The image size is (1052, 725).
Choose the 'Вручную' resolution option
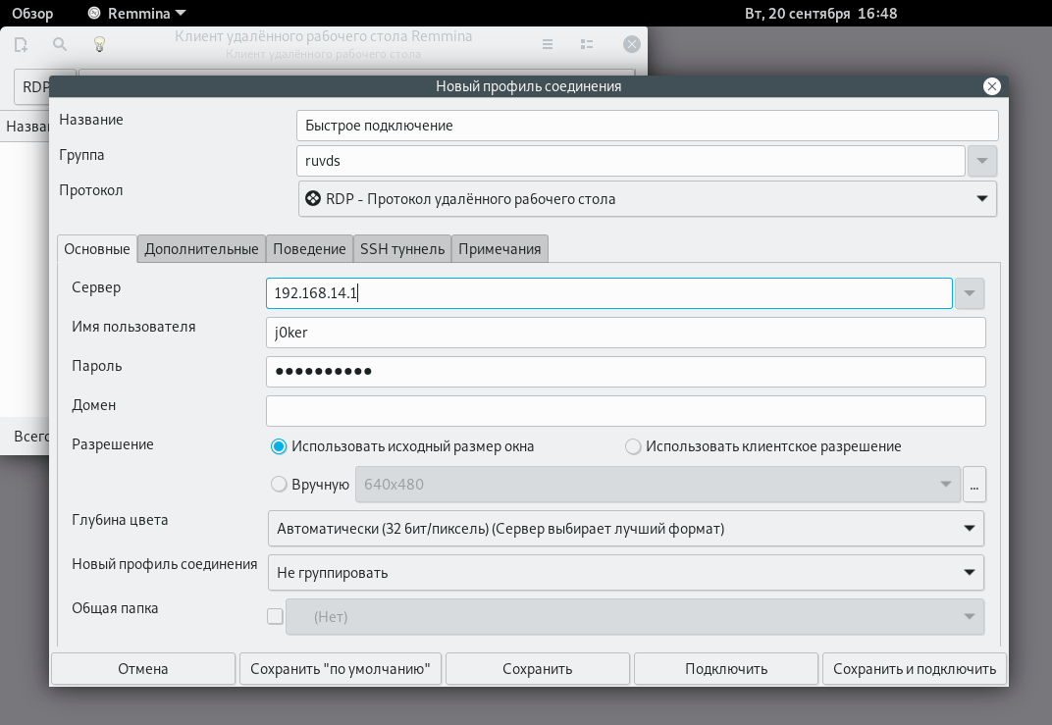tap(277, 484)
